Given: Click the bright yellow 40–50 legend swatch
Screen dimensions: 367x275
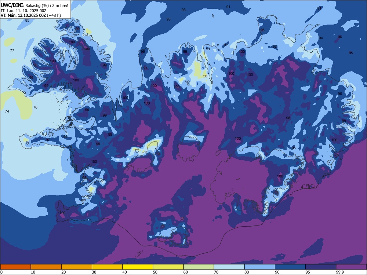Looking at the screenshot, I should [x=138, y=267].
